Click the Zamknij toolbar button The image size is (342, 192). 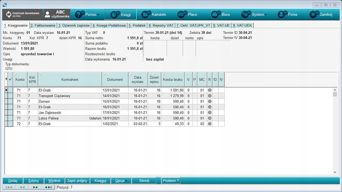tap(321, 15)
